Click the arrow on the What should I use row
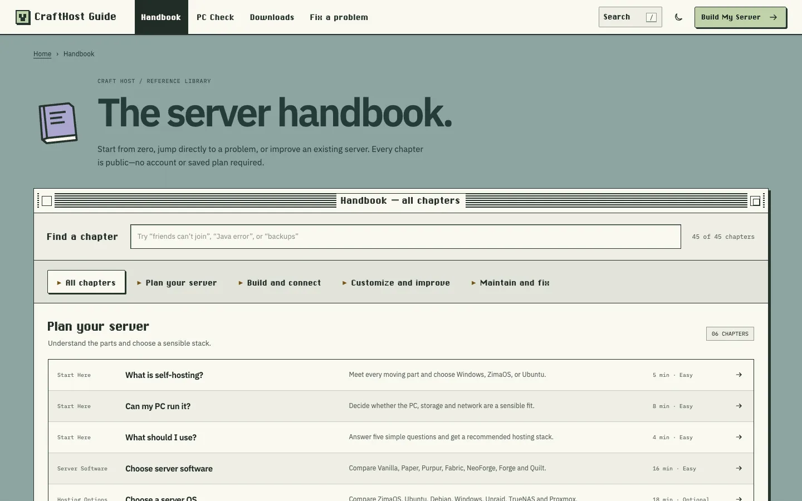 click(x=739, y=437)
